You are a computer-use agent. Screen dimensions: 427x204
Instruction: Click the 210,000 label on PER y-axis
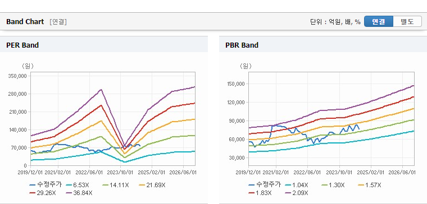tap(18, 112)
